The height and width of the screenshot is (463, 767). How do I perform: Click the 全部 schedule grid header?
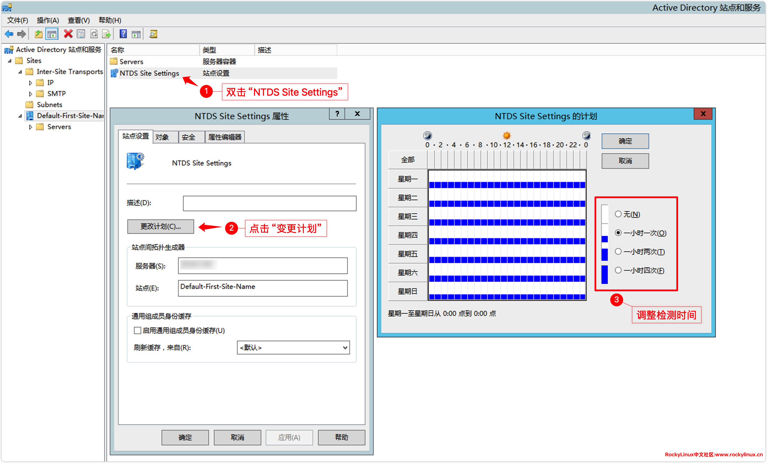tap(407, 160)
